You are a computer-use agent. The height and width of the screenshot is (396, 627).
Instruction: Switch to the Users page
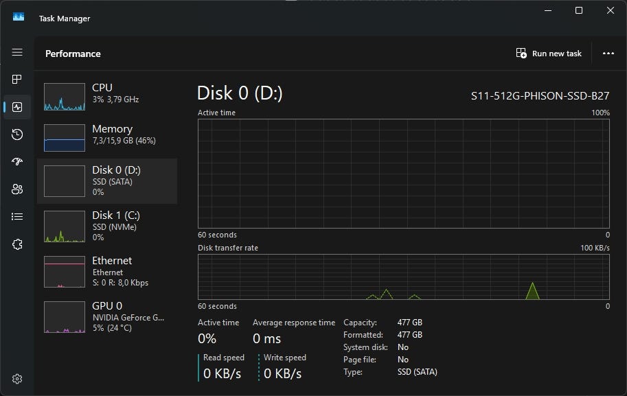tap(17, 189)
